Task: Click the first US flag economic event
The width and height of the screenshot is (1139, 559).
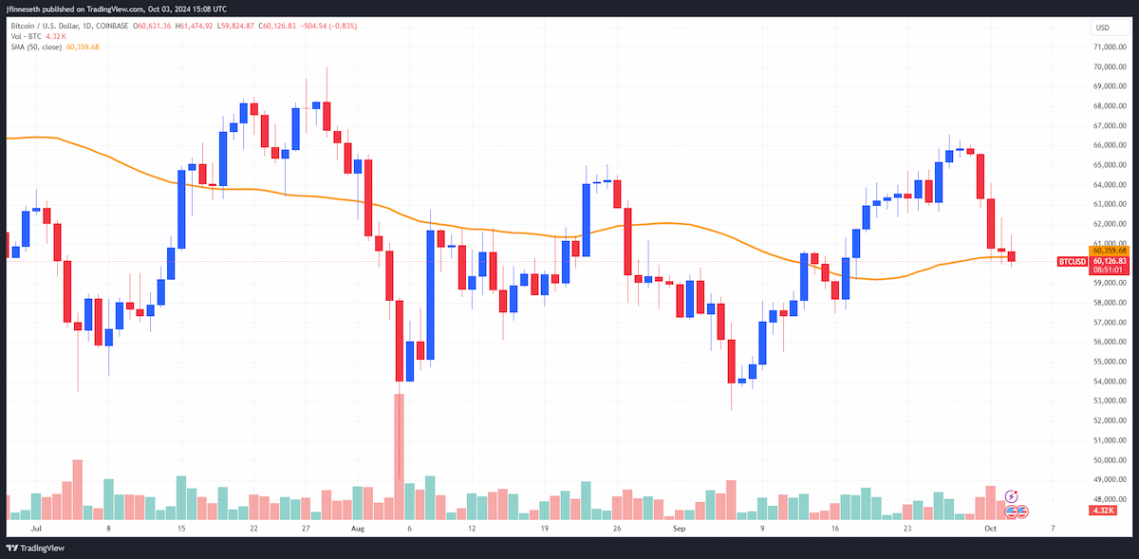Action: pos(1012,511)
